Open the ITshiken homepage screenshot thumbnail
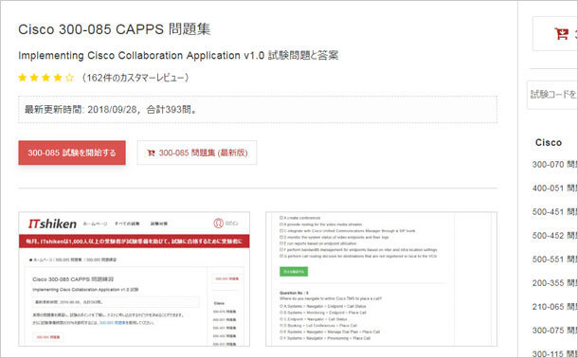 [135, 278]
